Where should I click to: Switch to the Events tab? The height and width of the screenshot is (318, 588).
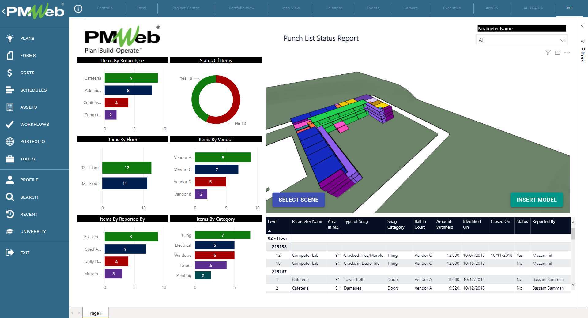pyautogui.click(x=373, y=8)
